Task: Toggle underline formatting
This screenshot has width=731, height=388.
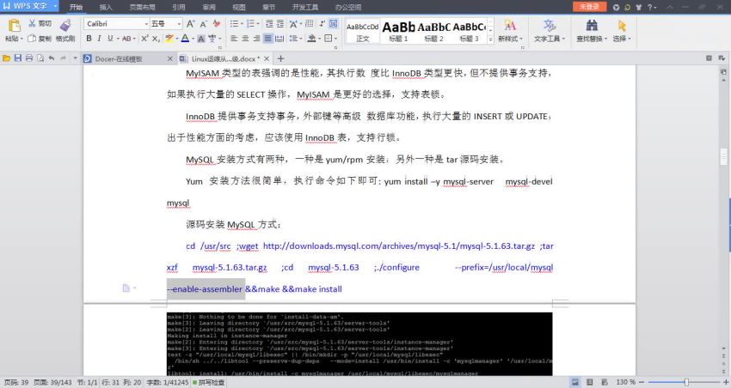Action: [x=110, y=38]
